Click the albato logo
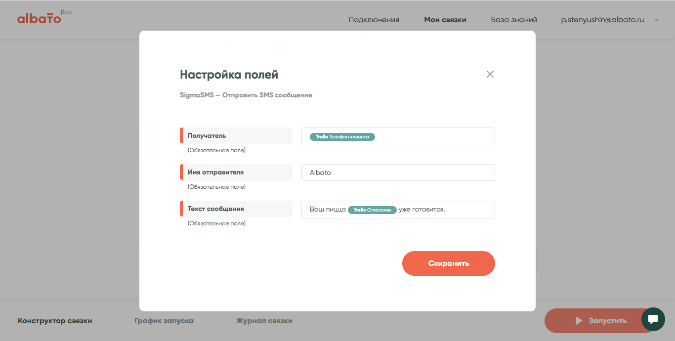 [40, 19]
